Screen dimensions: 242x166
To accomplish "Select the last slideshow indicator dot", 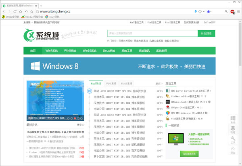I will pos(81,118).
